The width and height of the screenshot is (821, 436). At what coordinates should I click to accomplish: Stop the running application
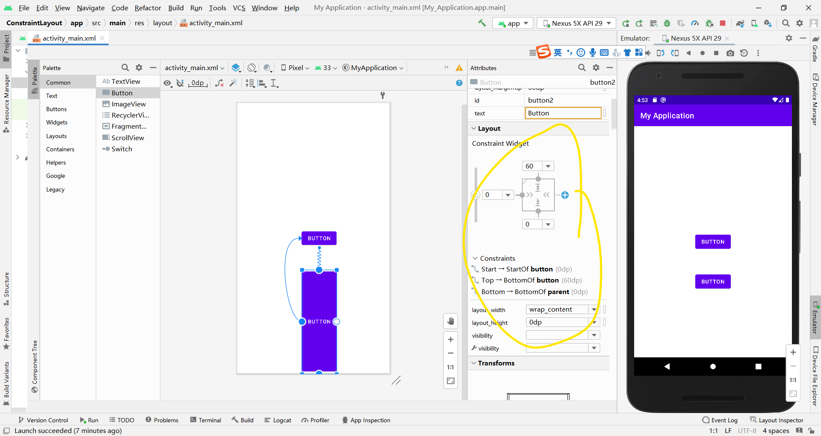pos(723,23)
